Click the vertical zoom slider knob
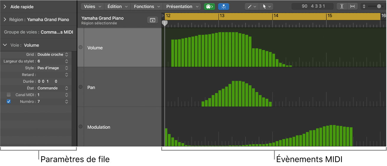Image resolution: width=387 pixels, height=166 pixels. pyautogui.click(x=379, y=7)
